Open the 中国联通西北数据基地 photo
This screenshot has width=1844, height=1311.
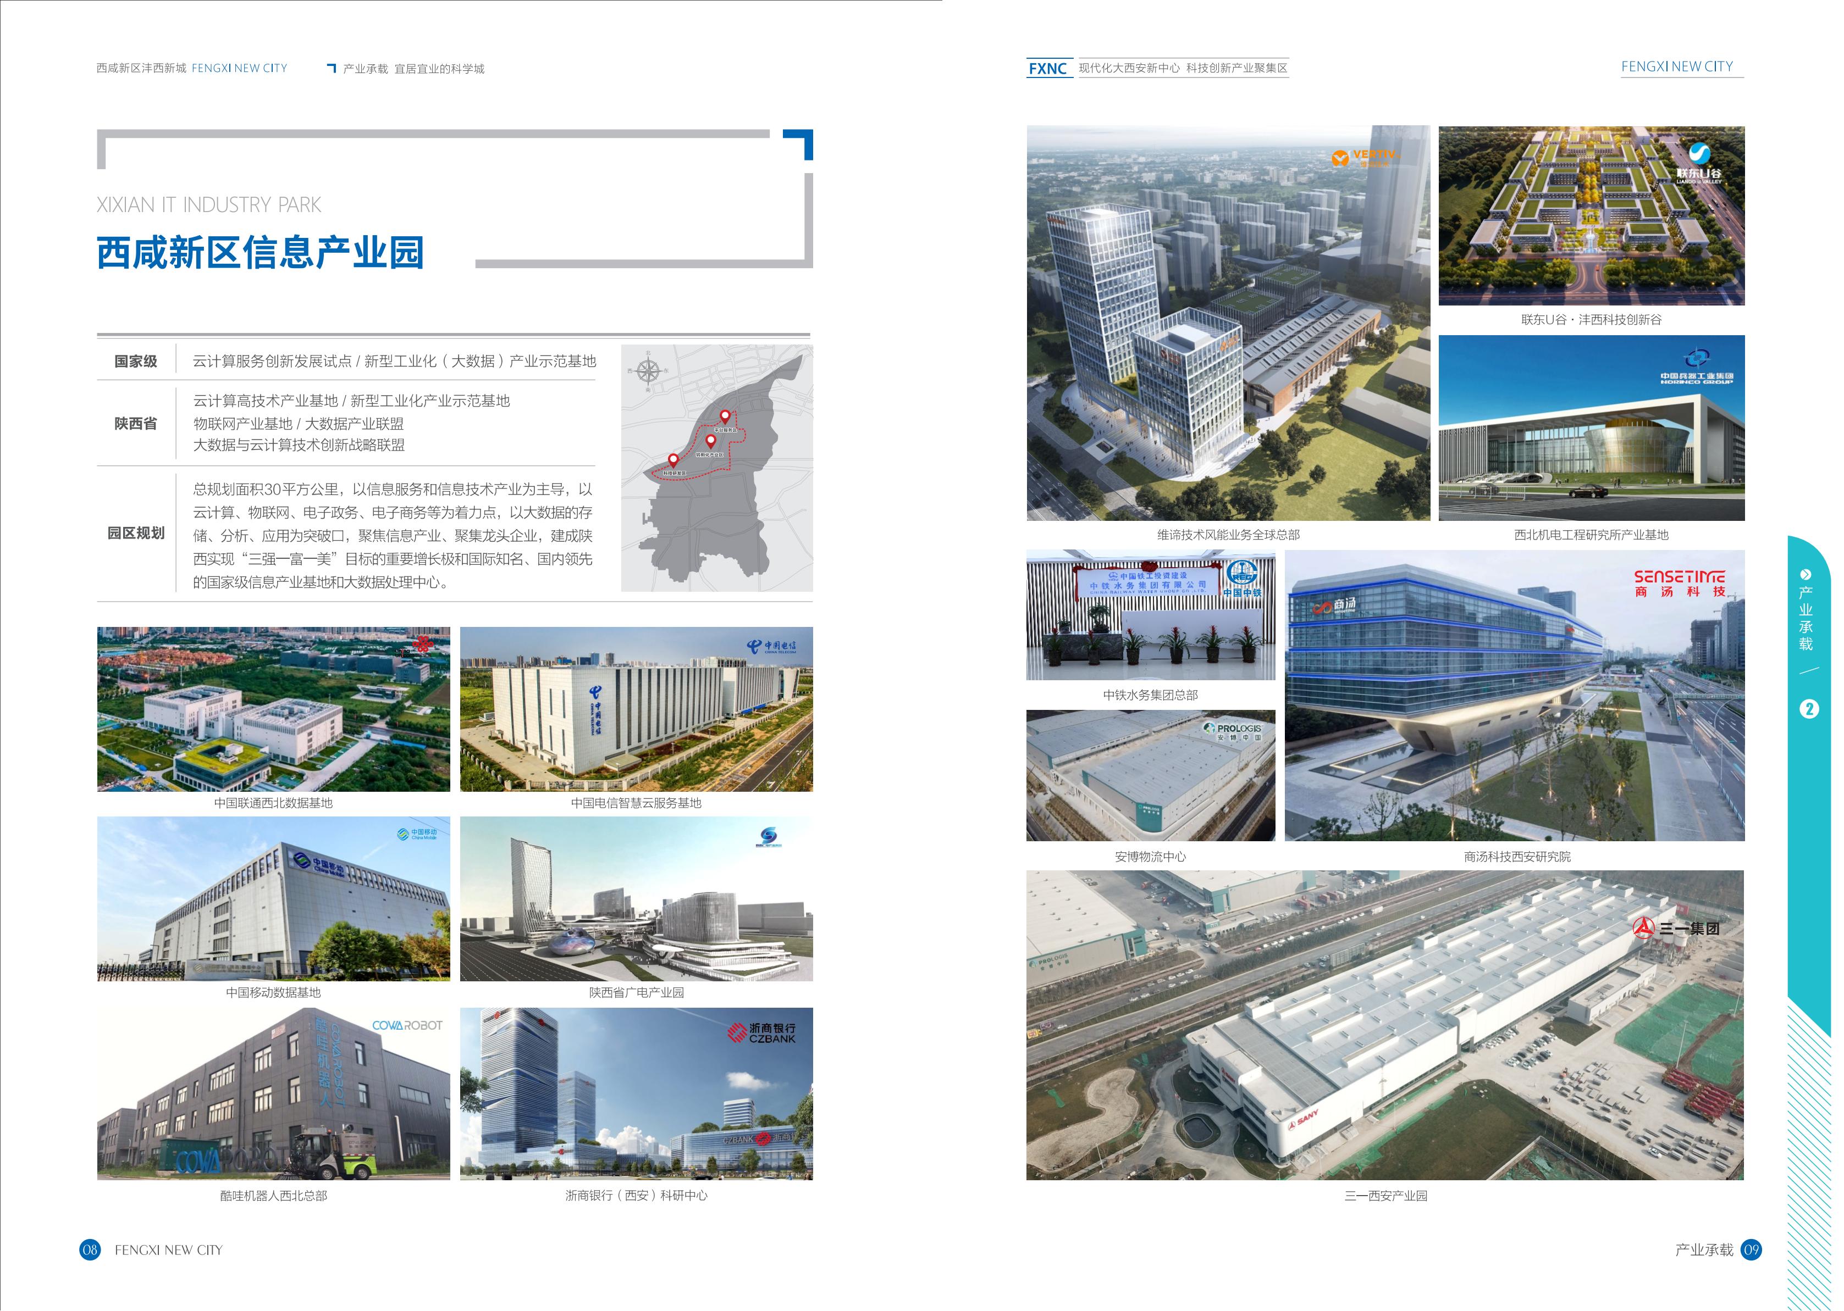(274, 709)
